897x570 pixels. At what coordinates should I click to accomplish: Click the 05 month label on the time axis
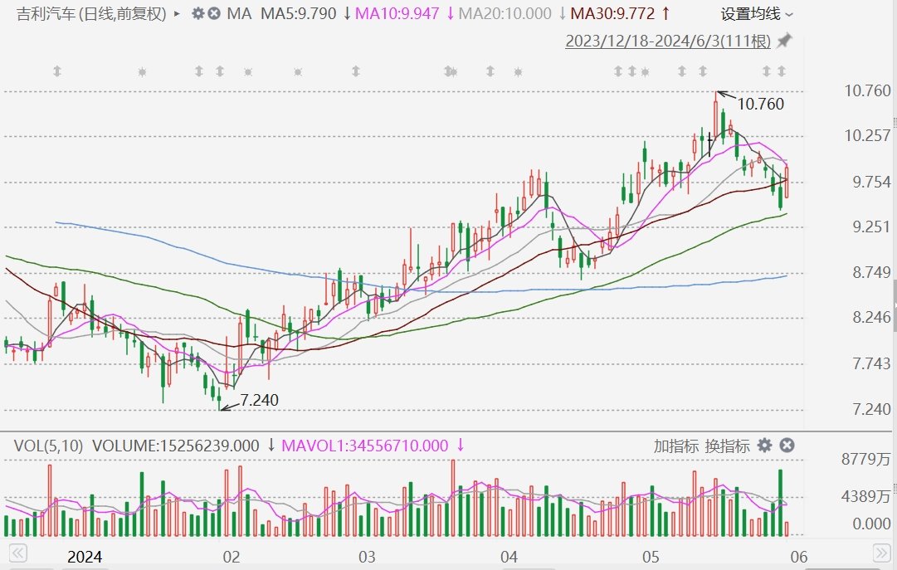point(651,557)
